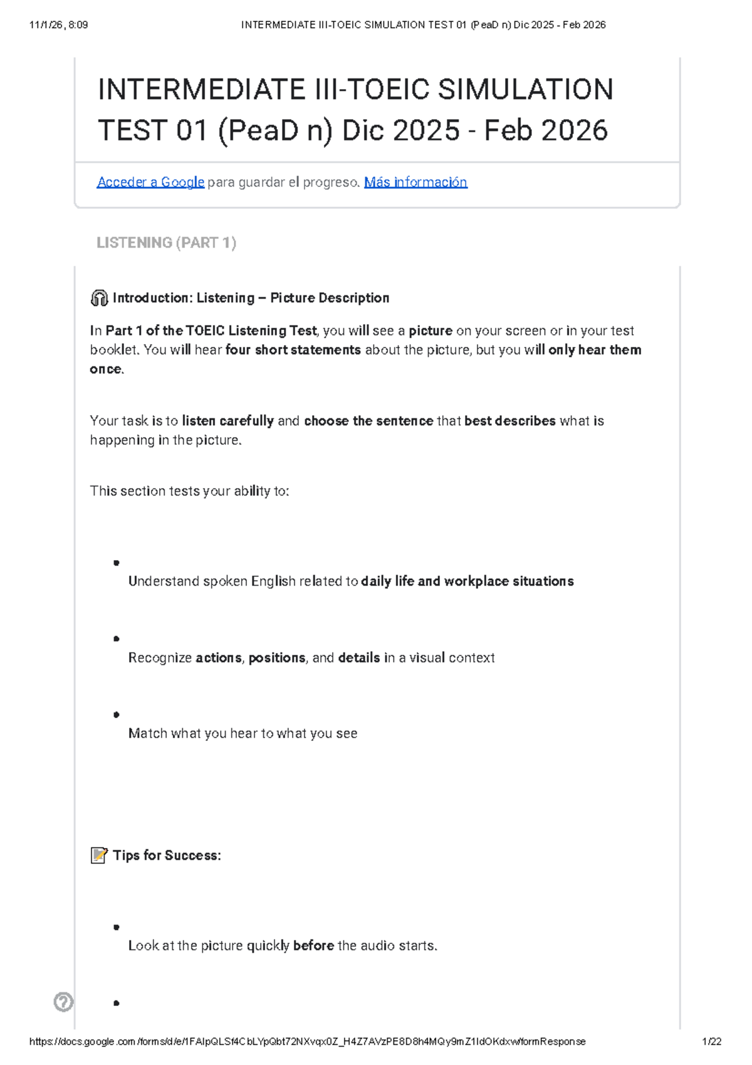Click the LISTENING (PART 1) section header
752x1065 pixels.
166,243
